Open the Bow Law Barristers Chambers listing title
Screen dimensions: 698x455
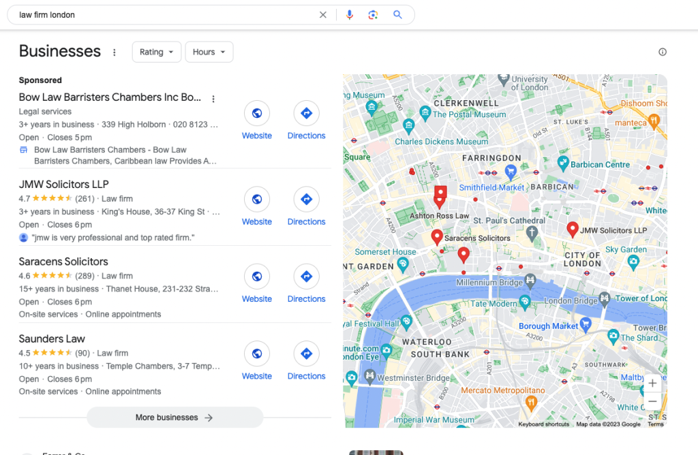coord(110,97)
